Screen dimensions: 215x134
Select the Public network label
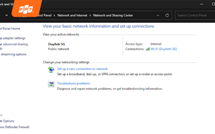pyautogui.click(x=59, y=49)
